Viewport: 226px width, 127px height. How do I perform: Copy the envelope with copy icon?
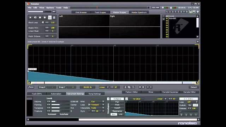129,87
